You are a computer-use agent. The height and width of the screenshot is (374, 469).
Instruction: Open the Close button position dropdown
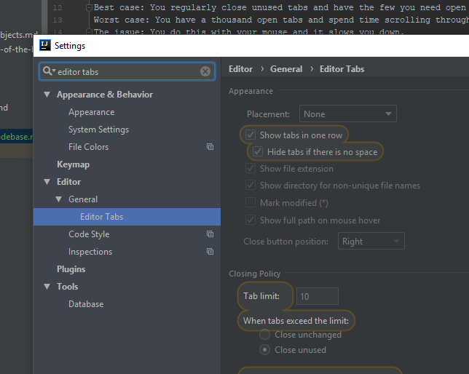click(371, 241)
